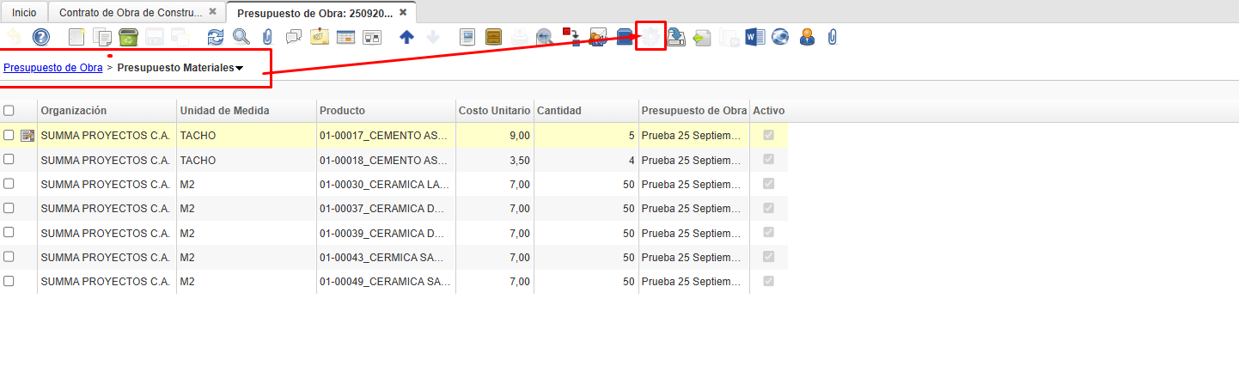Follow the Presupuesto de Obra breadcrumb link

[53, 68]
